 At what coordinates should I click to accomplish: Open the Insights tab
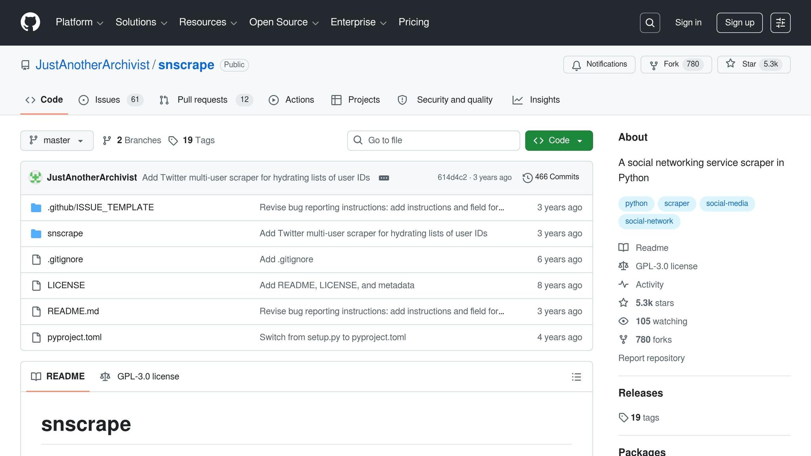(536, 100)
